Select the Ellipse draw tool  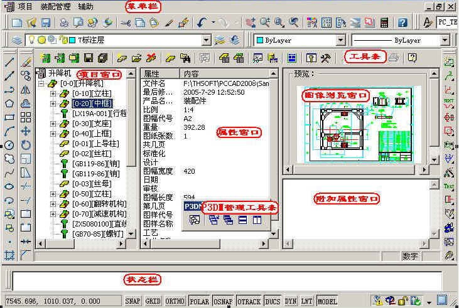click(9, 186)
